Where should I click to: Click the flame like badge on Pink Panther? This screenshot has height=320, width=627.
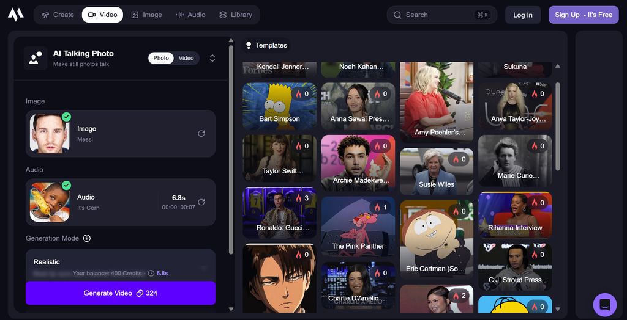point(381,208)
